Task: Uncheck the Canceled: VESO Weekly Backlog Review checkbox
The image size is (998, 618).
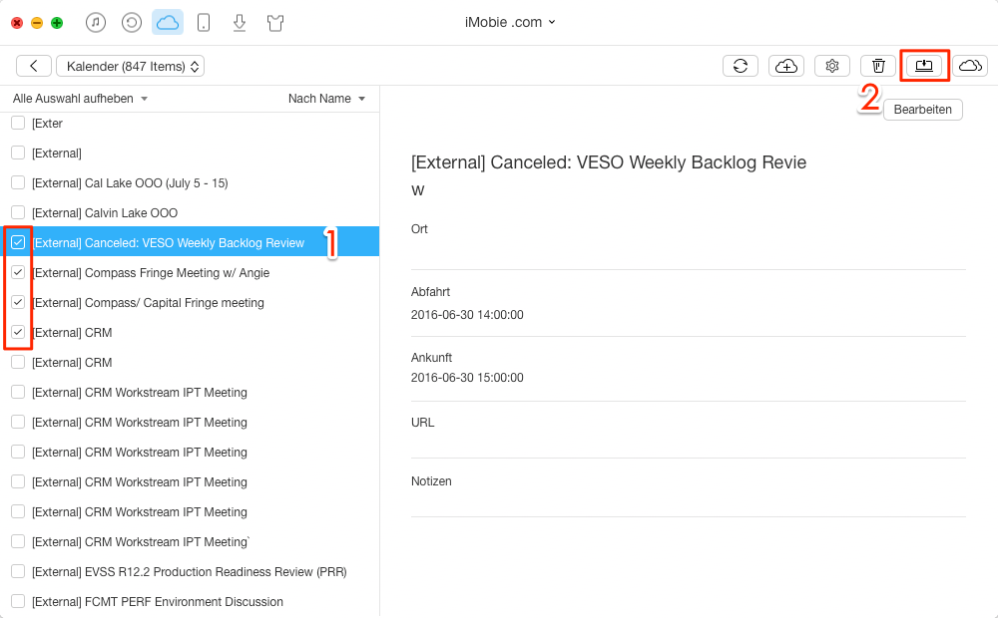Action: (18, 242)
